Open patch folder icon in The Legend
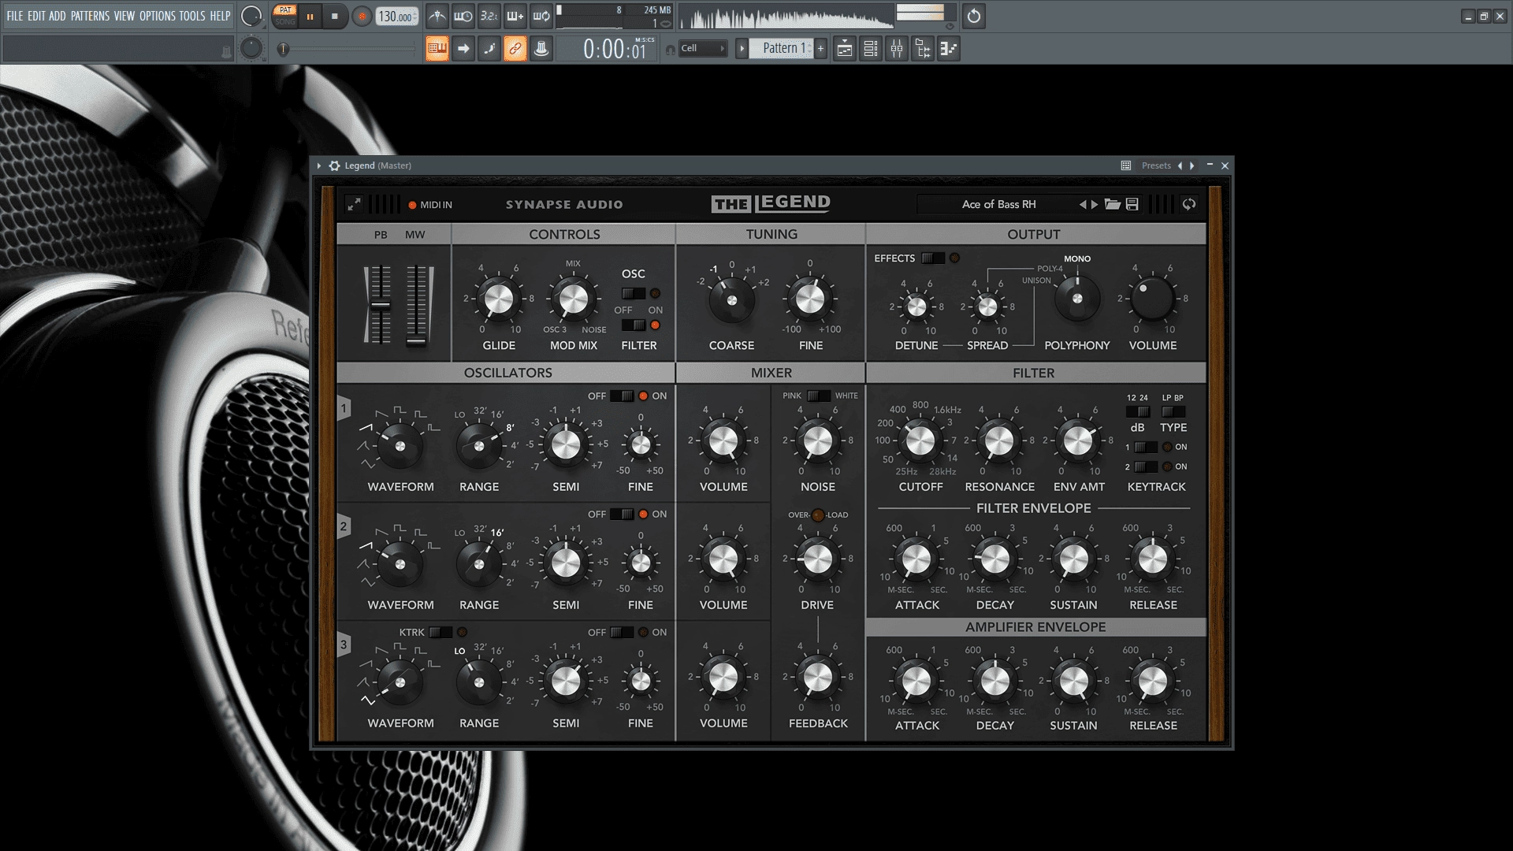 click(1113, 204)
